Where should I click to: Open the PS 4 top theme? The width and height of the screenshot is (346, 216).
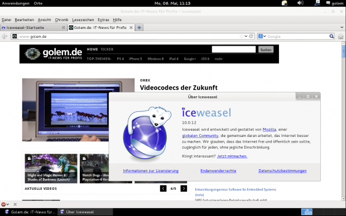point(120,59)
